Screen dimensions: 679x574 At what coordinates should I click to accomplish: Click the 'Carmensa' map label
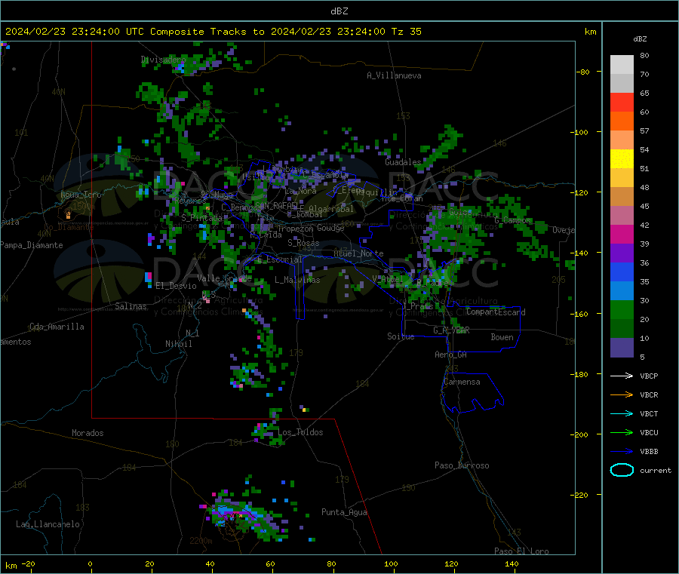[462, 382]
